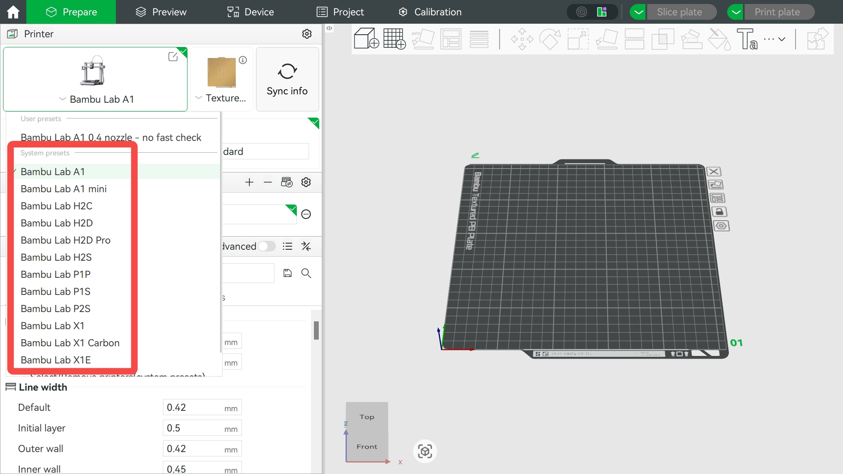Open plate 01 settings eye-gear icon
Viewport: 843px width, 474px height.
(721, 226)
